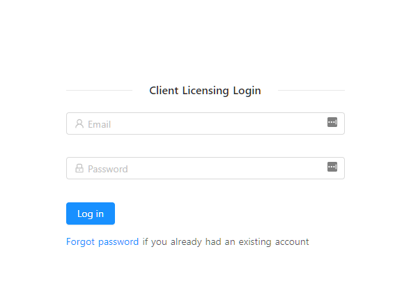Viewport: 402px width, 307px height.
Task: Open password manager icon in Password field
Action: click(x=332, y=167)
